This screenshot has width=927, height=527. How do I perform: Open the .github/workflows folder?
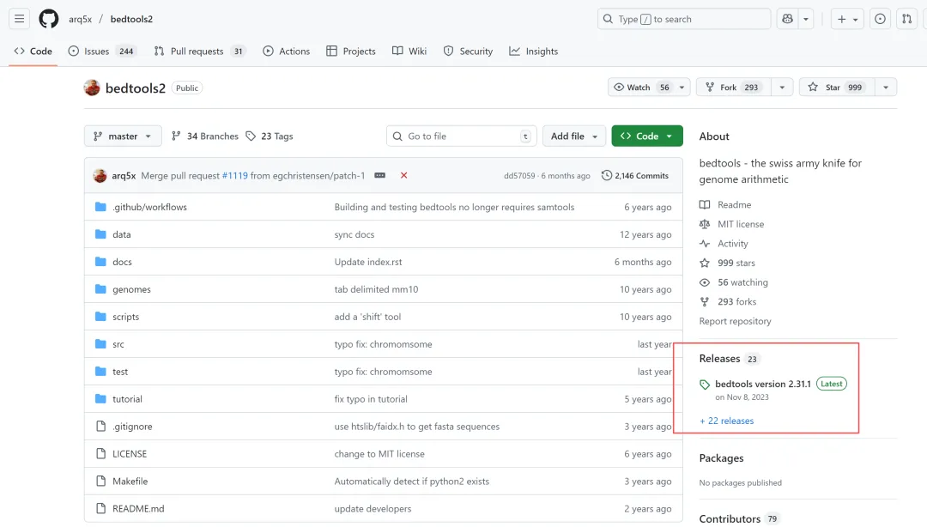click(149, 207)
